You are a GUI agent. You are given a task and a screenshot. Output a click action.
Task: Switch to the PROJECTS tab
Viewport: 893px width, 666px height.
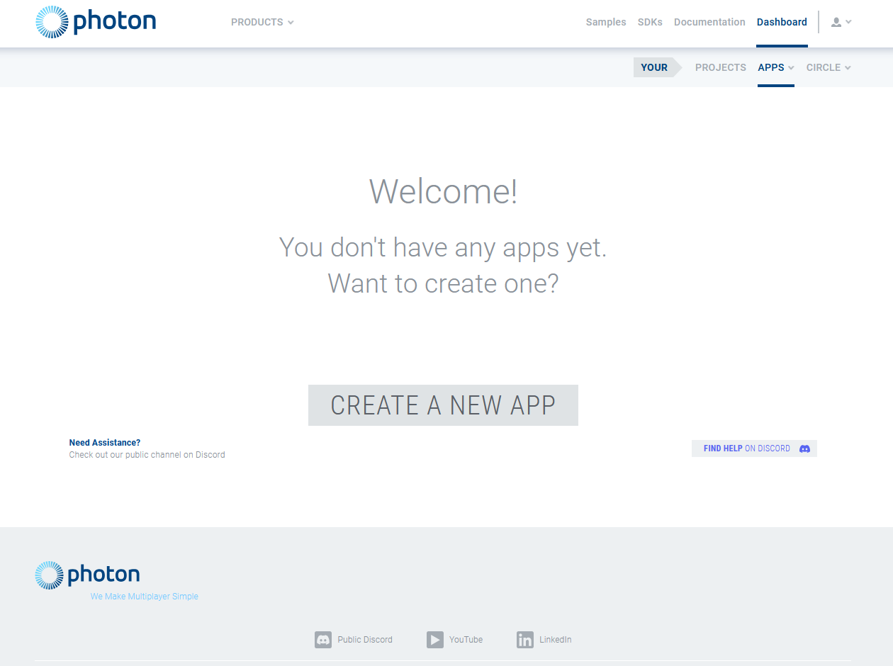[721, 67]
